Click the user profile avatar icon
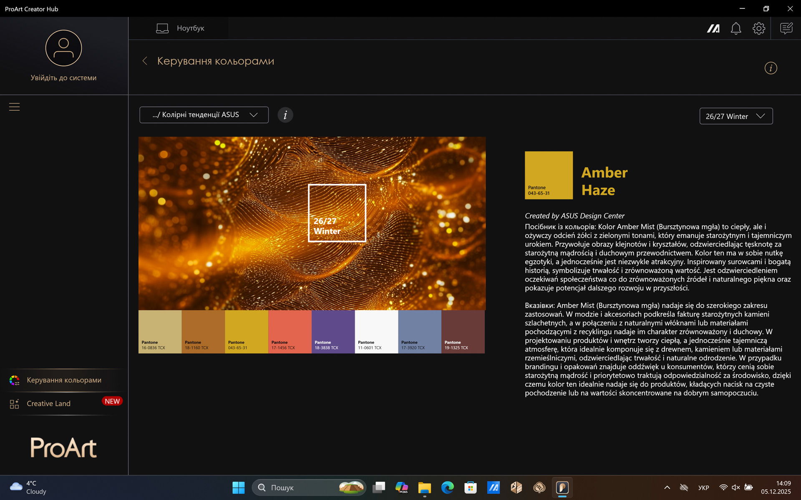 [x=63, y=48]
